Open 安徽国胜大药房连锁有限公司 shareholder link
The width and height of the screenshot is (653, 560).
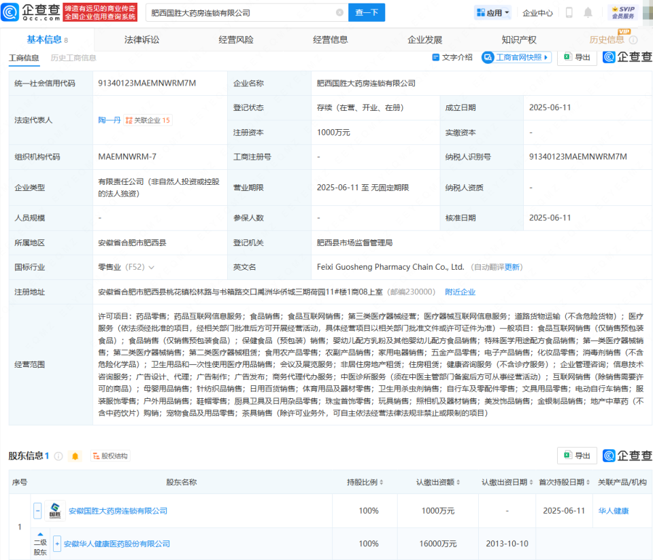point(118,511)
